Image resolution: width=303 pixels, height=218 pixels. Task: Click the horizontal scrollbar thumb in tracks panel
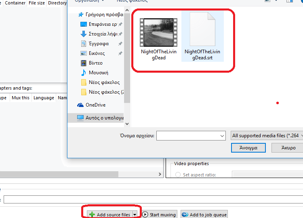(59, 174)
